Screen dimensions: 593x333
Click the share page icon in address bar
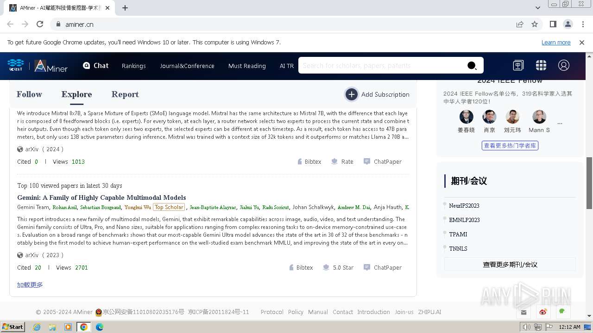click(520, 24)
